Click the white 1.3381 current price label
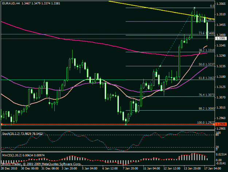Screen dimensions: 228x172 click(221, 38)
